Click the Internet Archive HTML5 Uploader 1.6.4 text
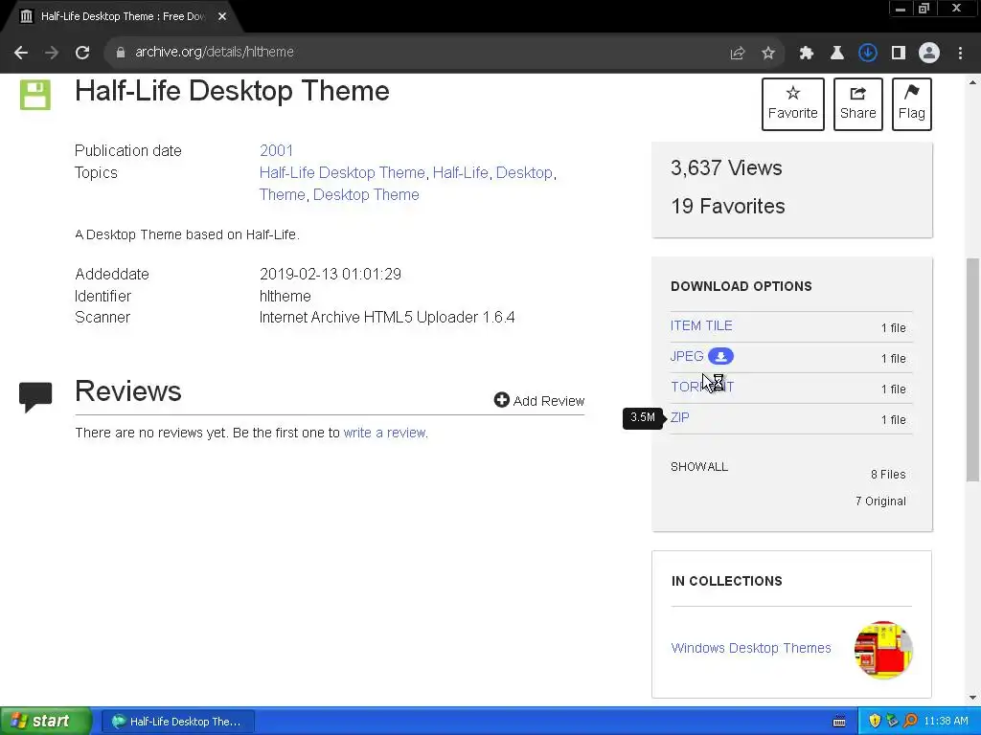The height and width of the screenshot is (735, 981). click(x=387, y=318)
